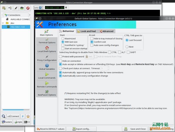175x132 pixels.
Task: Toggle the Confirm exit checkbox
Action: pos(92,42)
